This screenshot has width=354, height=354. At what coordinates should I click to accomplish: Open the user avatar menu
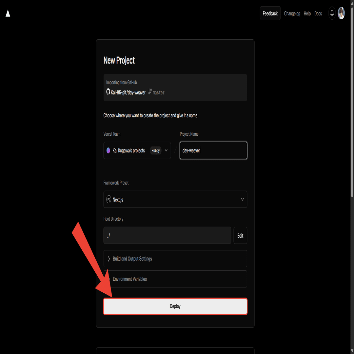(x=341, y=13)
